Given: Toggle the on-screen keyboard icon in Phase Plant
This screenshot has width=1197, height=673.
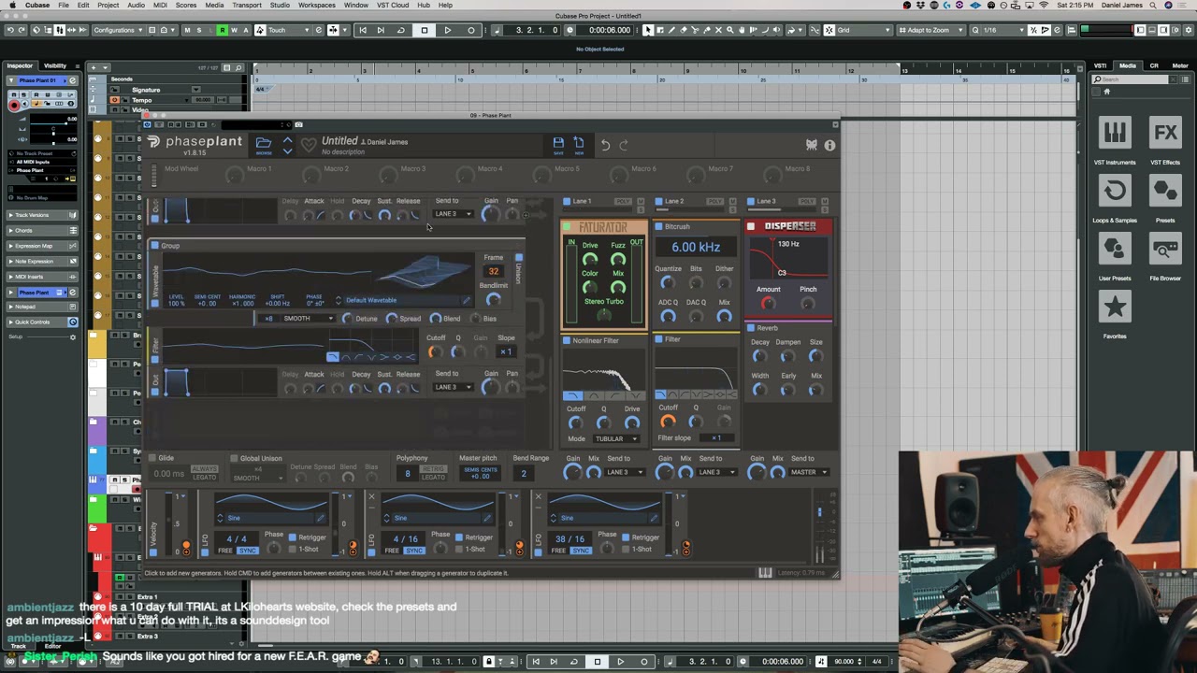Looking at the screenshot, I should pyautogui.click(x=765, y=573).
